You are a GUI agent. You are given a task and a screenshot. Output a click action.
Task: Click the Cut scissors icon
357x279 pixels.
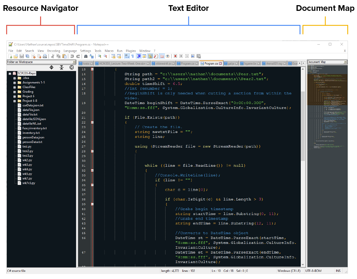[53, 56]
